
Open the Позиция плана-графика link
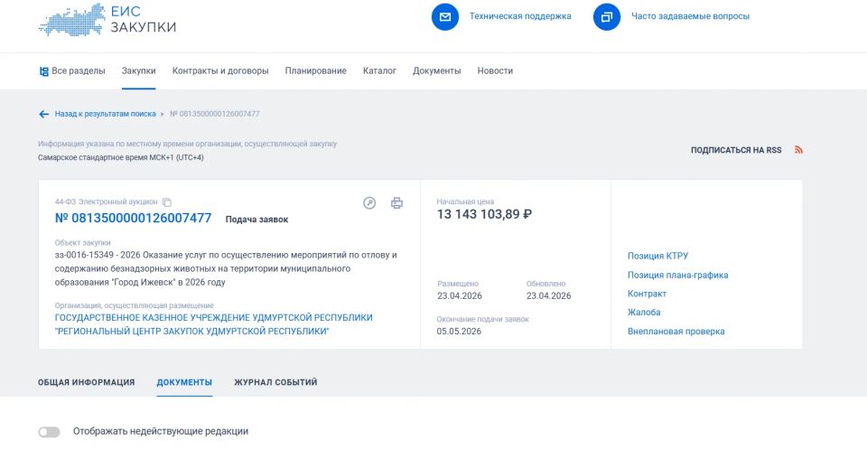[677, 275]
